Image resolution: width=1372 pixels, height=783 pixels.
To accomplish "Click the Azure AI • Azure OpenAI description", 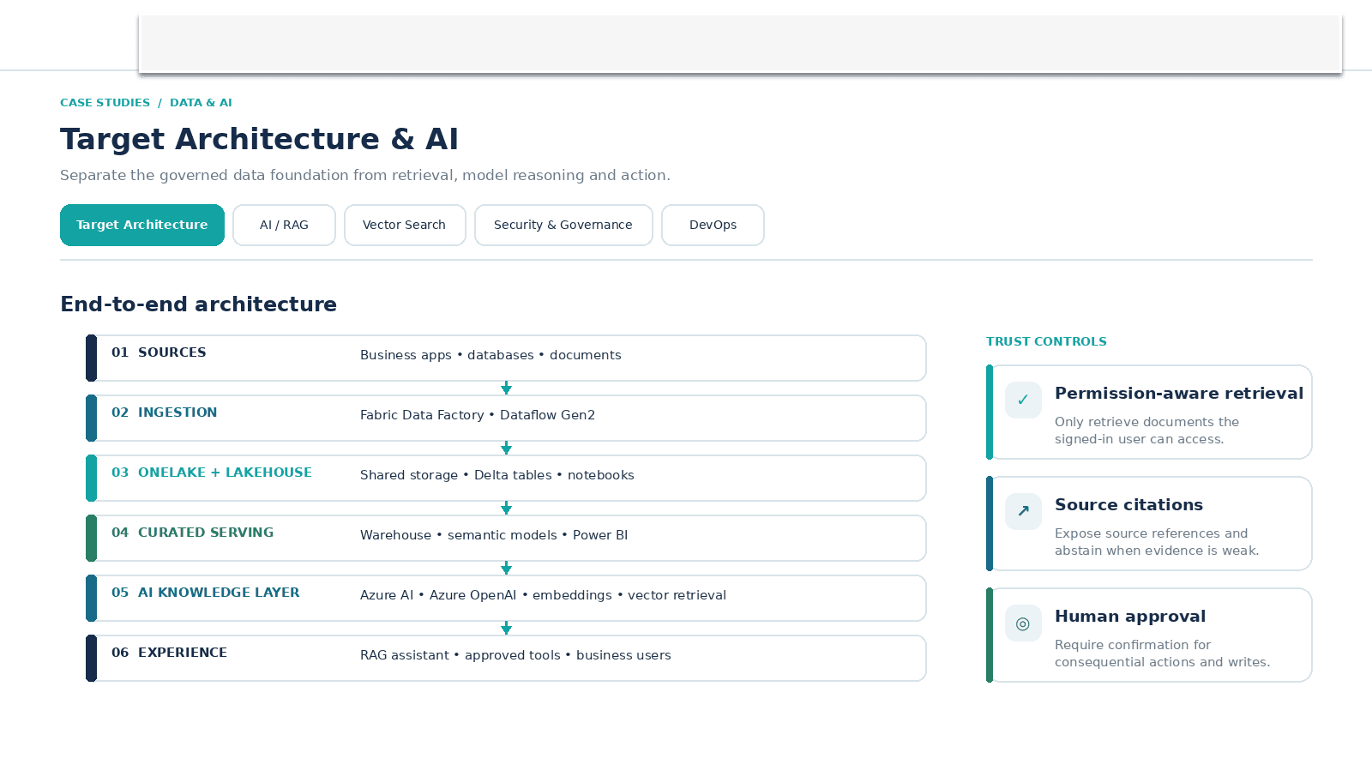I will pyautogui.click(x=543, y=595).
